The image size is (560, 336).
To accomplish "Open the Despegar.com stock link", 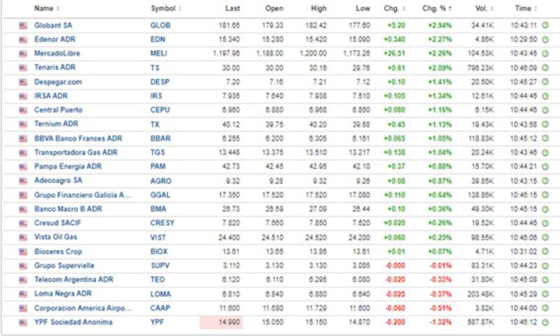I will click(58, 81).
